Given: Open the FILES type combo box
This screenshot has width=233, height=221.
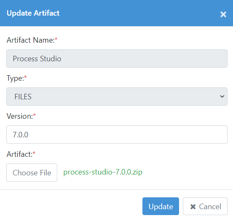Looking at the screenshot, I should [x=117, y=97].
